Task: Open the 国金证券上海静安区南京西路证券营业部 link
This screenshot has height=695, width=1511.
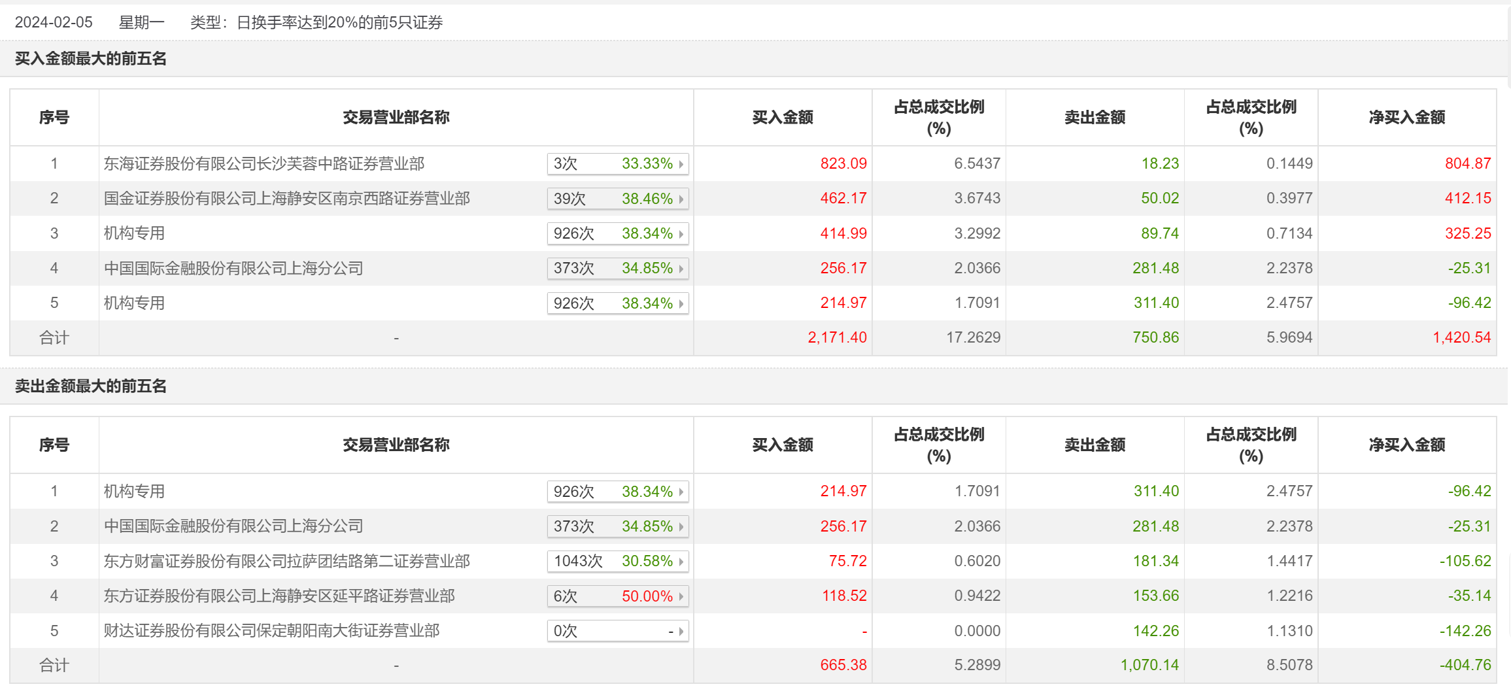Action: [x=286, y=198]
